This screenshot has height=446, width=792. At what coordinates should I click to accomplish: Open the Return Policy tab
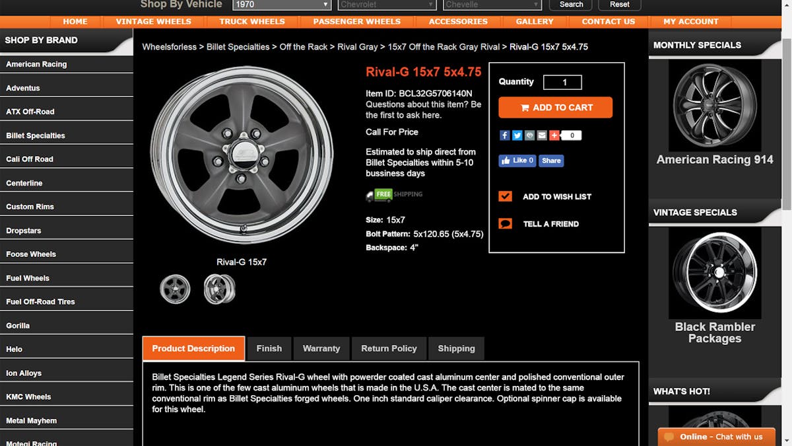(x=389, y=348)
